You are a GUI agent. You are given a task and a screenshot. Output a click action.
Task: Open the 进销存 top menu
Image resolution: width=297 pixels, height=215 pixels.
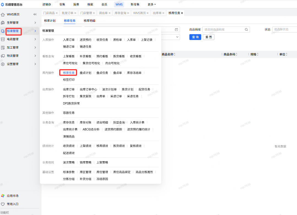click(x=47, y=5)
